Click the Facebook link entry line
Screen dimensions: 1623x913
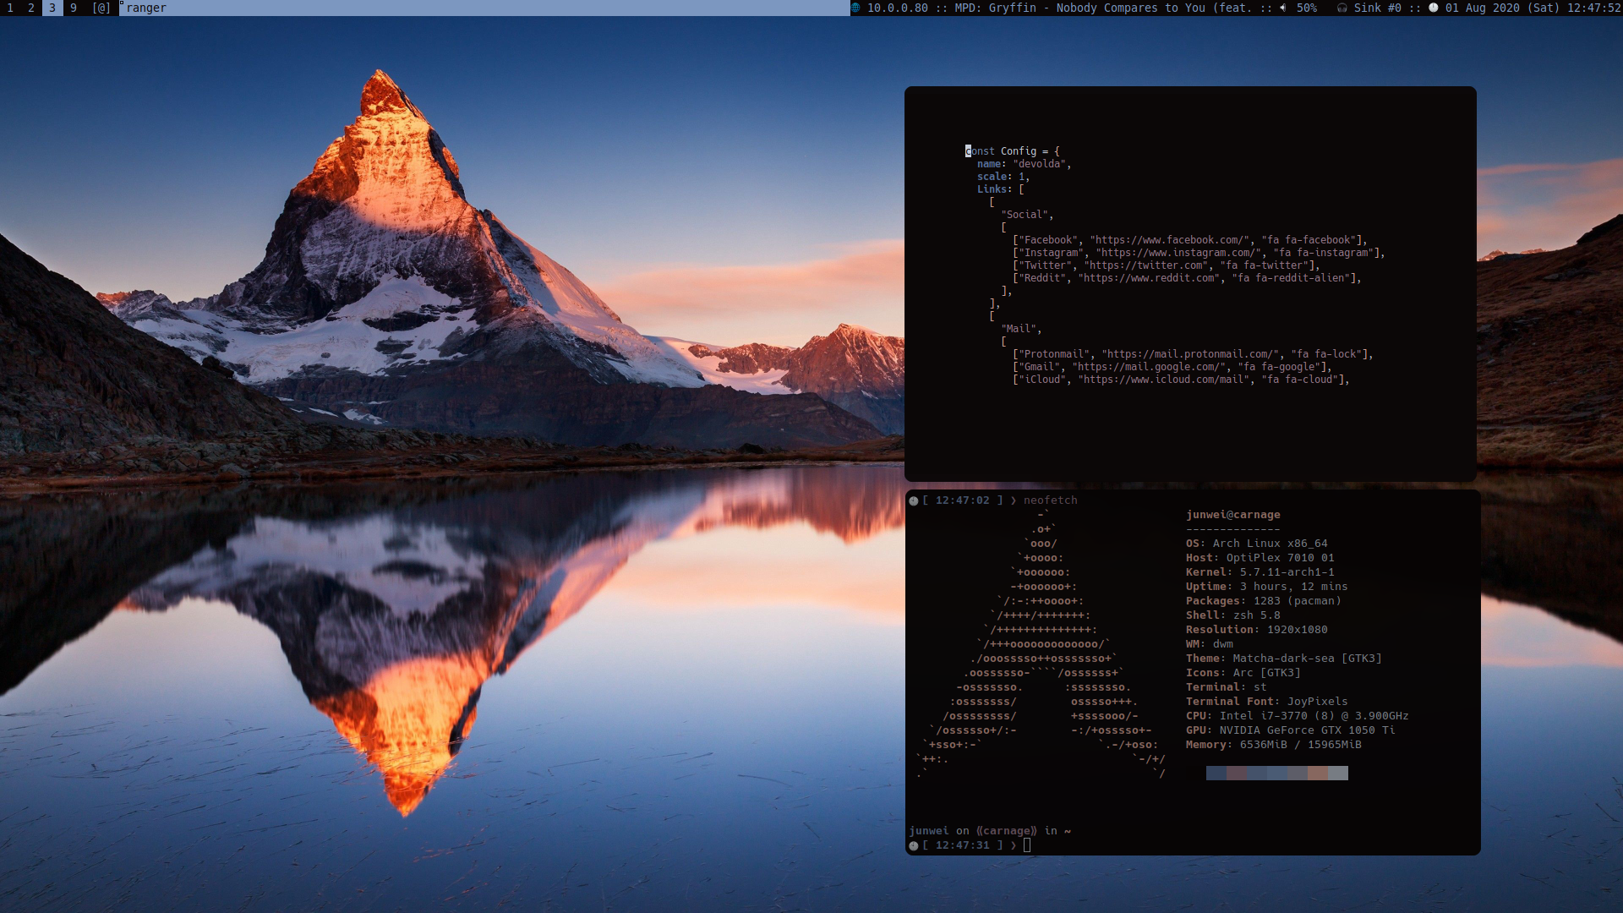point(1189,240)
